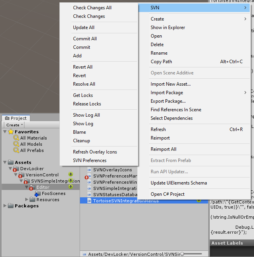Select Open C# Project
This screenshot has width=254, height=257.
167,194
